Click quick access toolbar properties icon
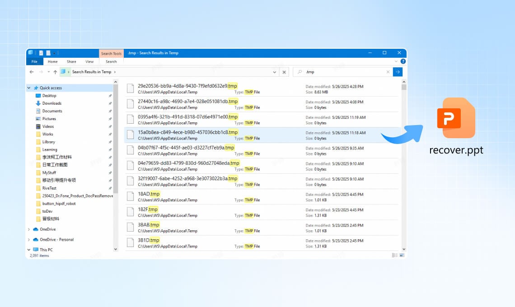The image size is (515, 307). pyautogui.click(x=41, y=53)
